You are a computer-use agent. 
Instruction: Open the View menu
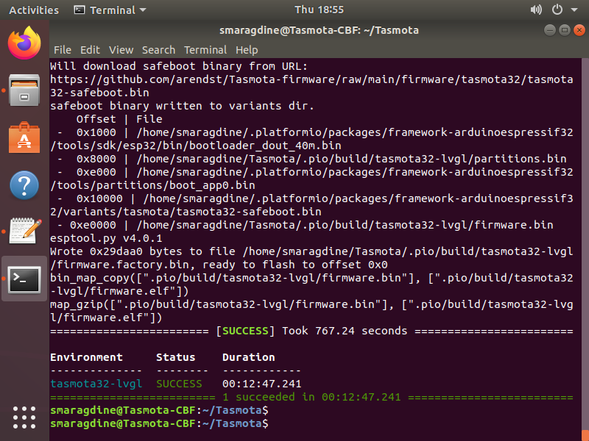click(x=121, y=50)
